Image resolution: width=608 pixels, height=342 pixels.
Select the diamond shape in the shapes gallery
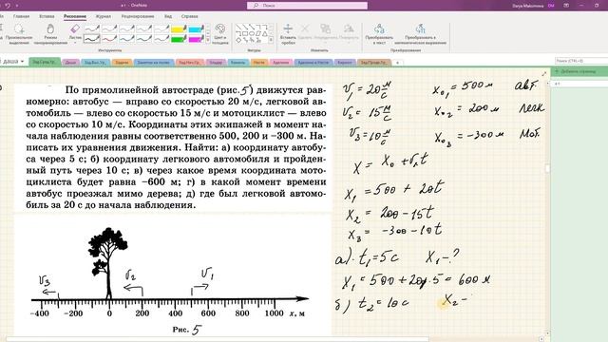point(238,40)
